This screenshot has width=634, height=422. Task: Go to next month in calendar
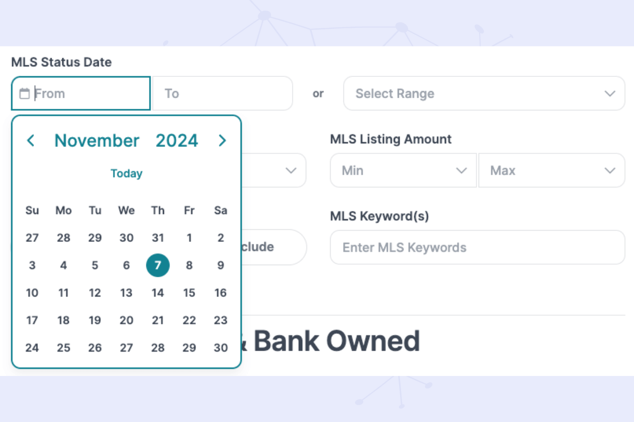222,141
